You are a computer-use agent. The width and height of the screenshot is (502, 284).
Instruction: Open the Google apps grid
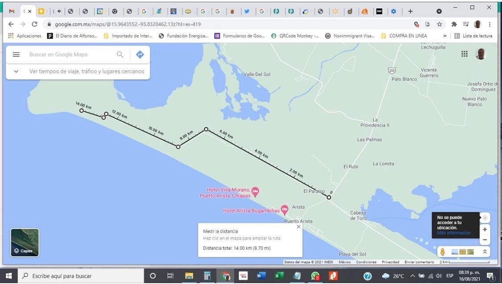pyautogui.click(x=465, y=54)
